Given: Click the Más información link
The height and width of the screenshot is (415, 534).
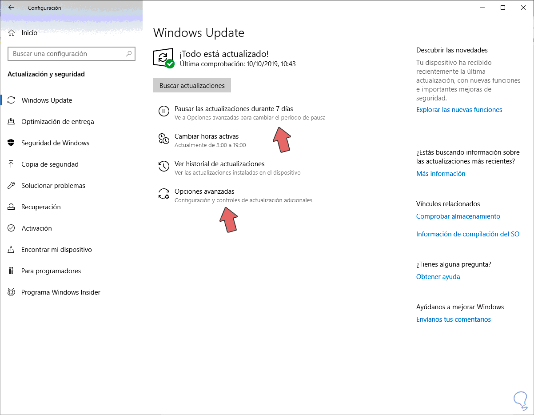Looking at the screenshot, I should [x=441, y=174].
